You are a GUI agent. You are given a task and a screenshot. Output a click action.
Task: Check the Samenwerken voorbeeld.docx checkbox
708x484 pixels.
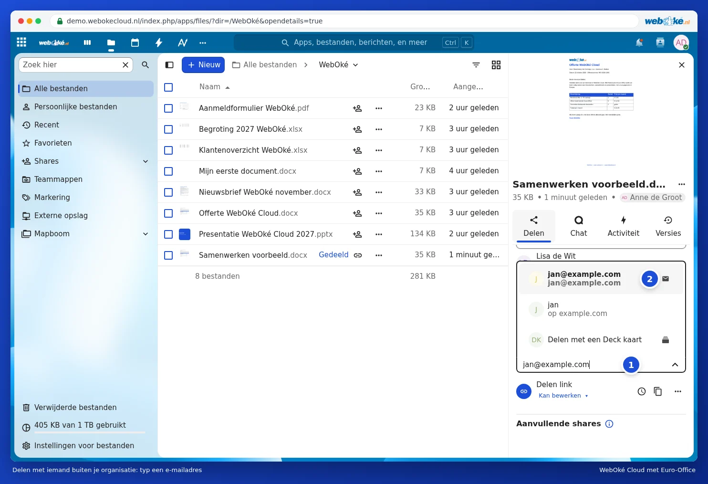(x=168, y=255)
